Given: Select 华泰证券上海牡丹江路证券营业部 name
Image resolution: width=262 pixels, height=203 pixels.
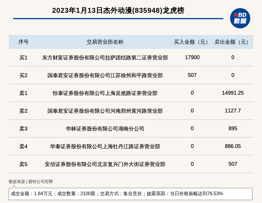Looking at the screenshot, I should [105, 146].
